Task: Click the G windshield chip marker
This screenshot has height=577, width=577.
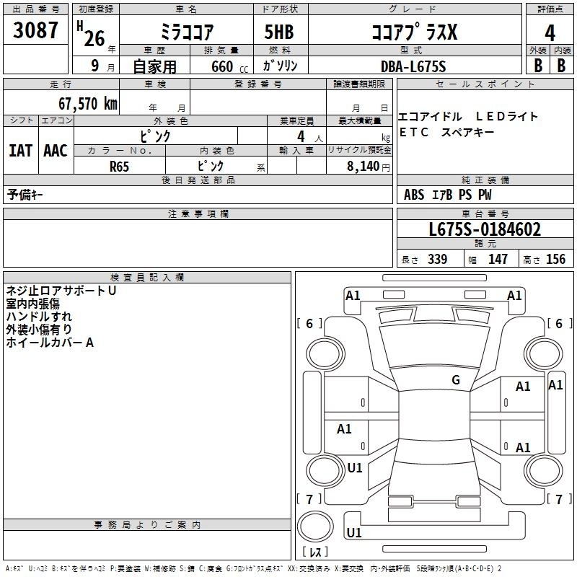Action: pyautogui.click(x=455, y=380)
